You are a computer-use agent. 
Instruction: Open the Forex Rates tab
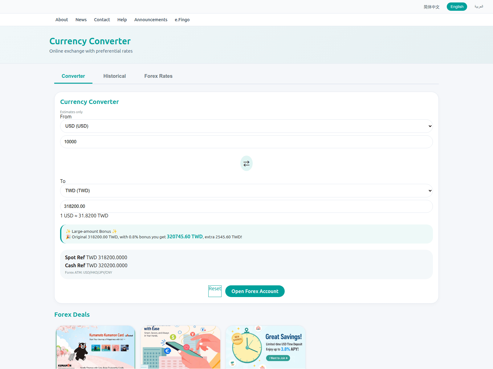point(158,76)
